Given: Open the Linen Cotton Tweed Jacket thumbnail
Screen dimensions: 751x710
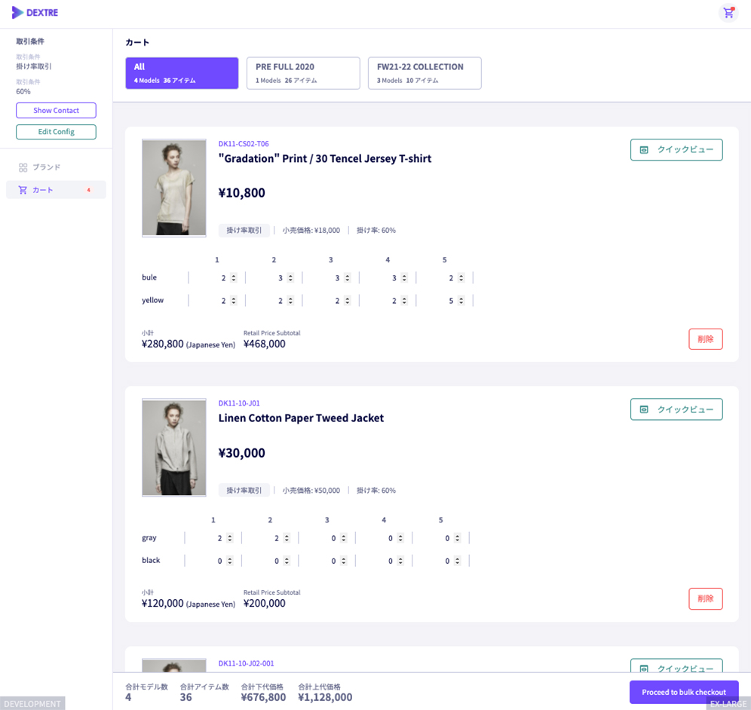Looking at the screenshot, I should point(174,448).
